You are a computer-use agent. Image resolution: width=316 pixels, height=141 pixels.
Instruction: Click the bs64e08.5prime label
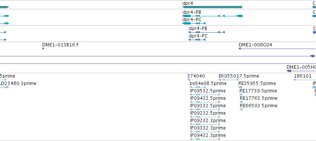click(x=208, y=83)
